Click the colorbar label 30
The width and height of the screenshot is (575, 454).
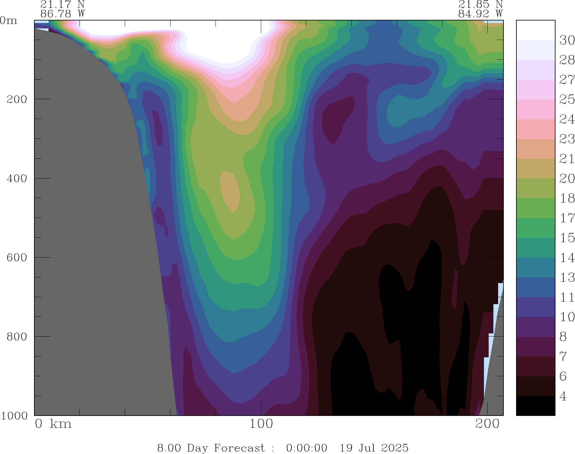[x=567, y=40]
